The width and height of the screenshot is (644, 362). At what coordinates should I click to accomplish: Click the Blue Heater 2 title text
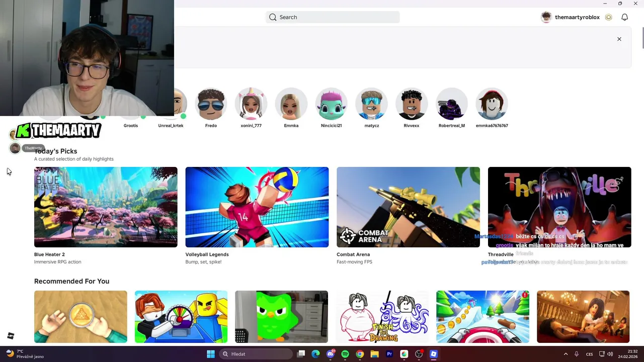click(x=49, y=254)
